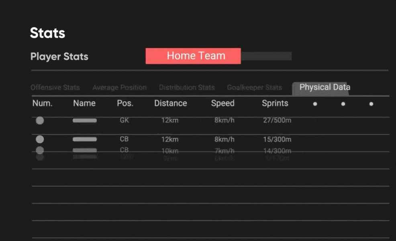The image size is (396, 241).
Task: Click the Num. column header
Action: (x=42, y=103)
